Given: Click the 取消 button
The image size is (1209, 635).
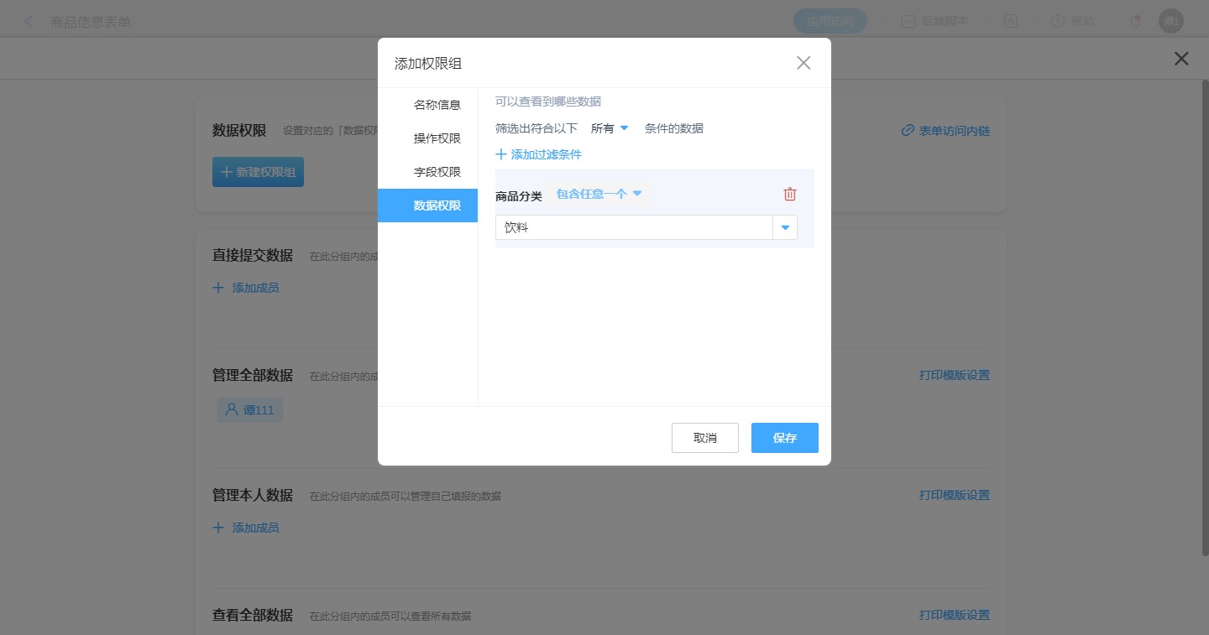Looking at the screenshot, I should pos(704,438).
